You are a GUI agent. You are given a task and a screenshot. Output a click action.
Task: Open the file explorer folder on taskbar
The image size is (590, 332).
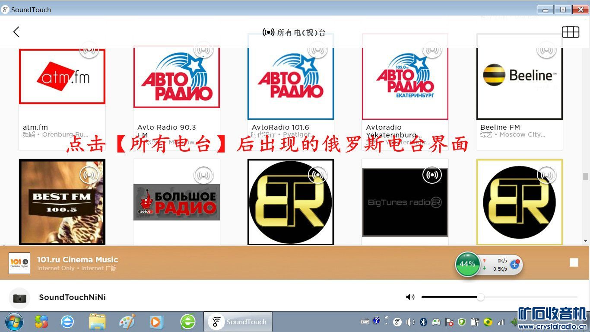coord(97,322)
